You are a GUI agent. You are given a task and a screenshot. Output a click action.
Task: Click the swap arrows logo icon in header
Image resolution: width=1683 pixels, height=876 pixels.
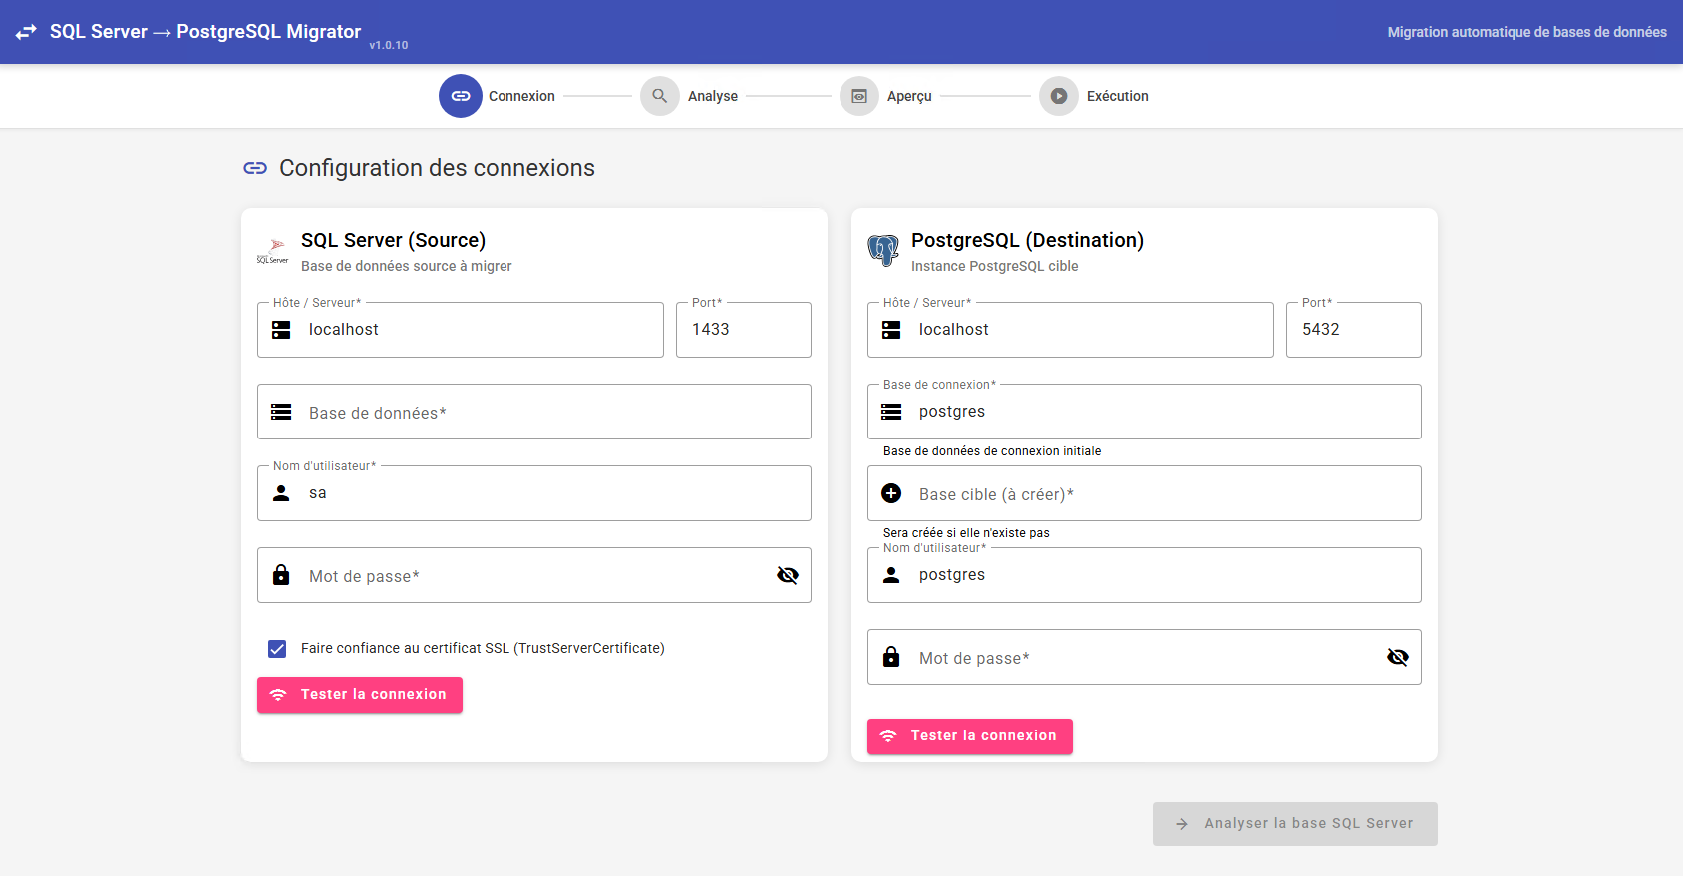[x=26, y=32]
